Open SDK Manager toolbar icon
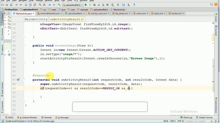Image resolution: width=220 pixels, height=123 pixels. 129,5
